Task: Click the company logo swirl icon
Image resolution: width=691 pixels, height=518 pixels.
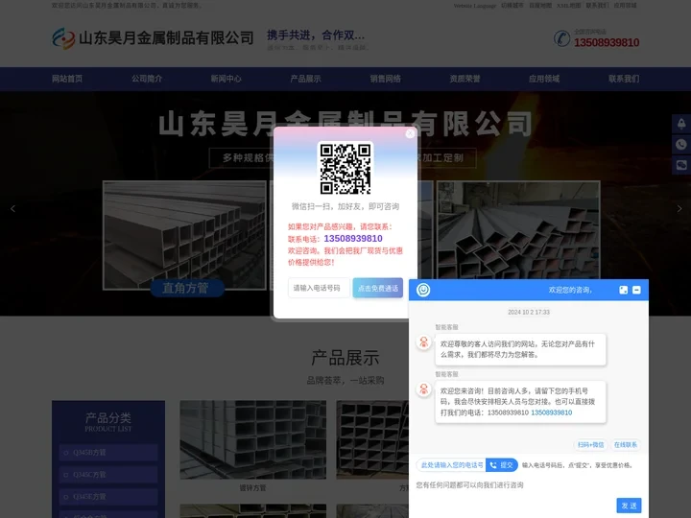Action: coord(63,38)
